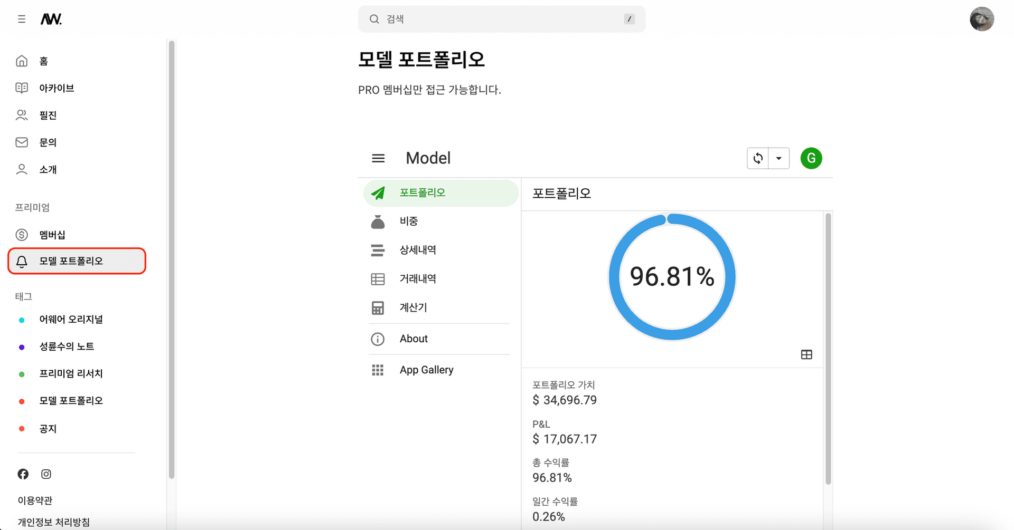Select the 포트폴리오 paper-plane icon
Viewport: 1014px width, 530px height.
(x=378, y=192)
